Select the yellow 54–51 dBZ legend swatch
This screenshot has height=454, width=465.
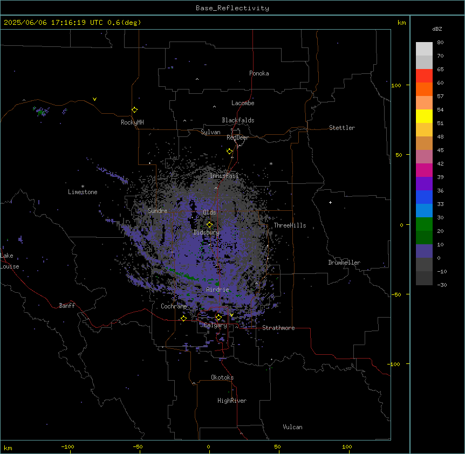[x=424, y=116]
